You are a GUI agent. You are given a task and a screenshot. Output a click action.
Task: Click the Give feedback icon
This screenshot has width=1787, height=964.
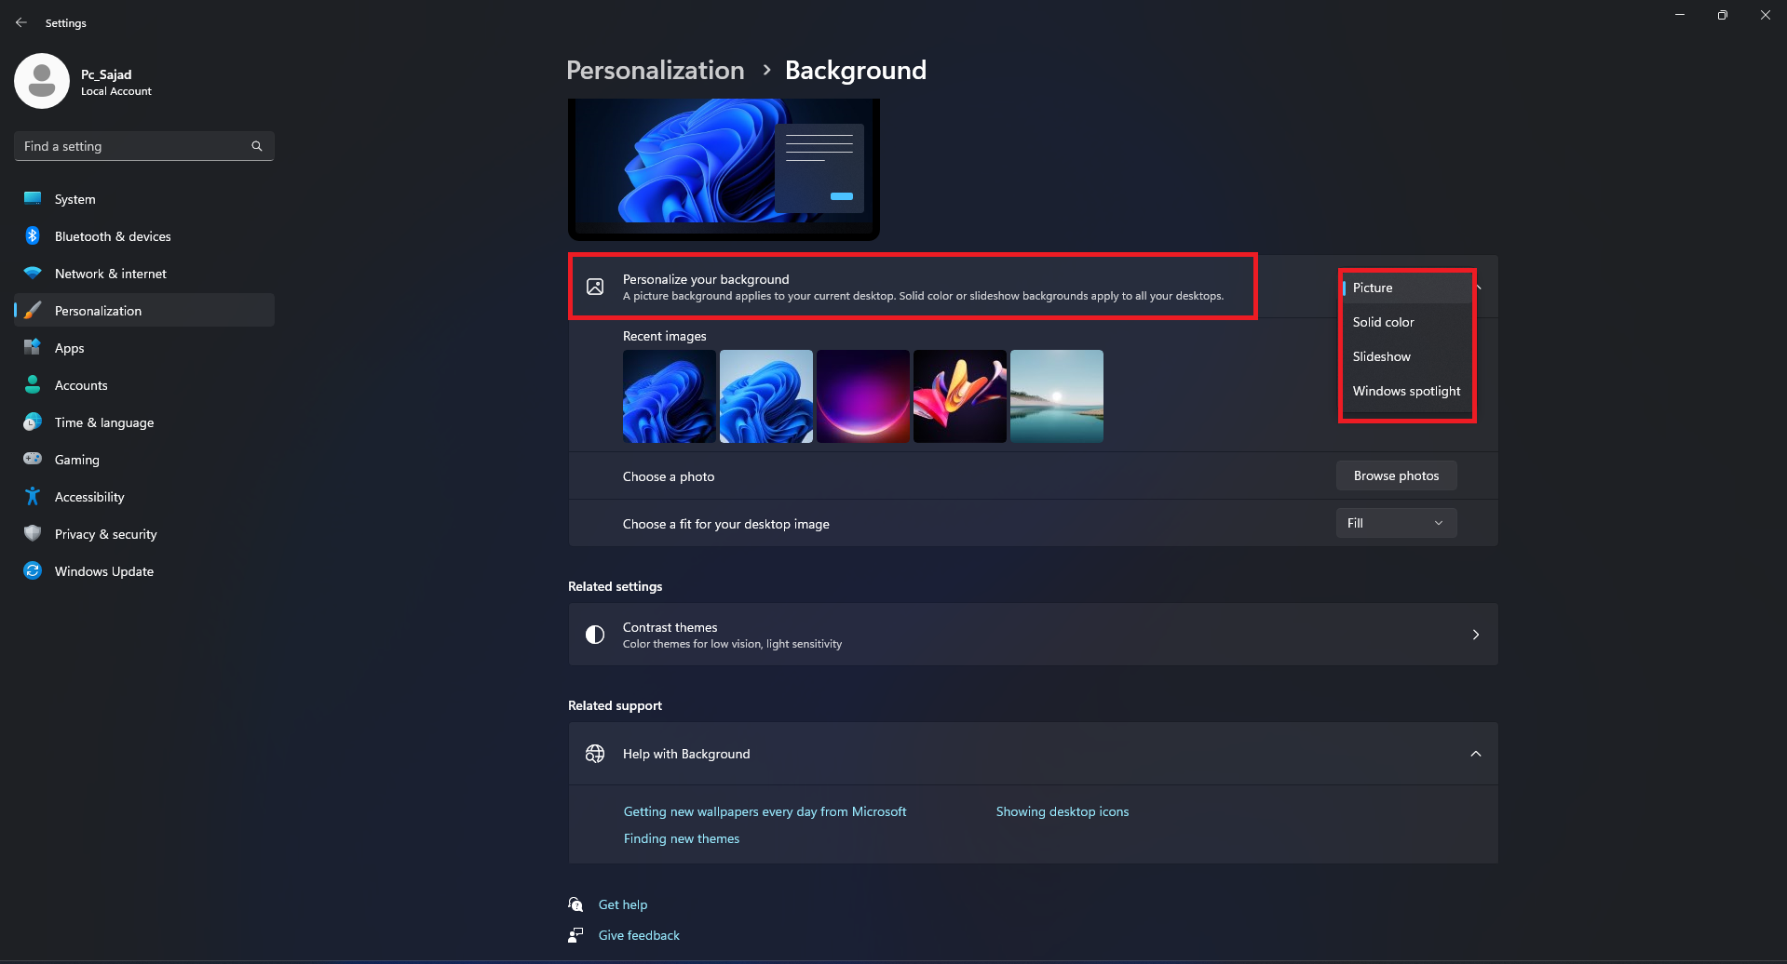click(575, 935)
